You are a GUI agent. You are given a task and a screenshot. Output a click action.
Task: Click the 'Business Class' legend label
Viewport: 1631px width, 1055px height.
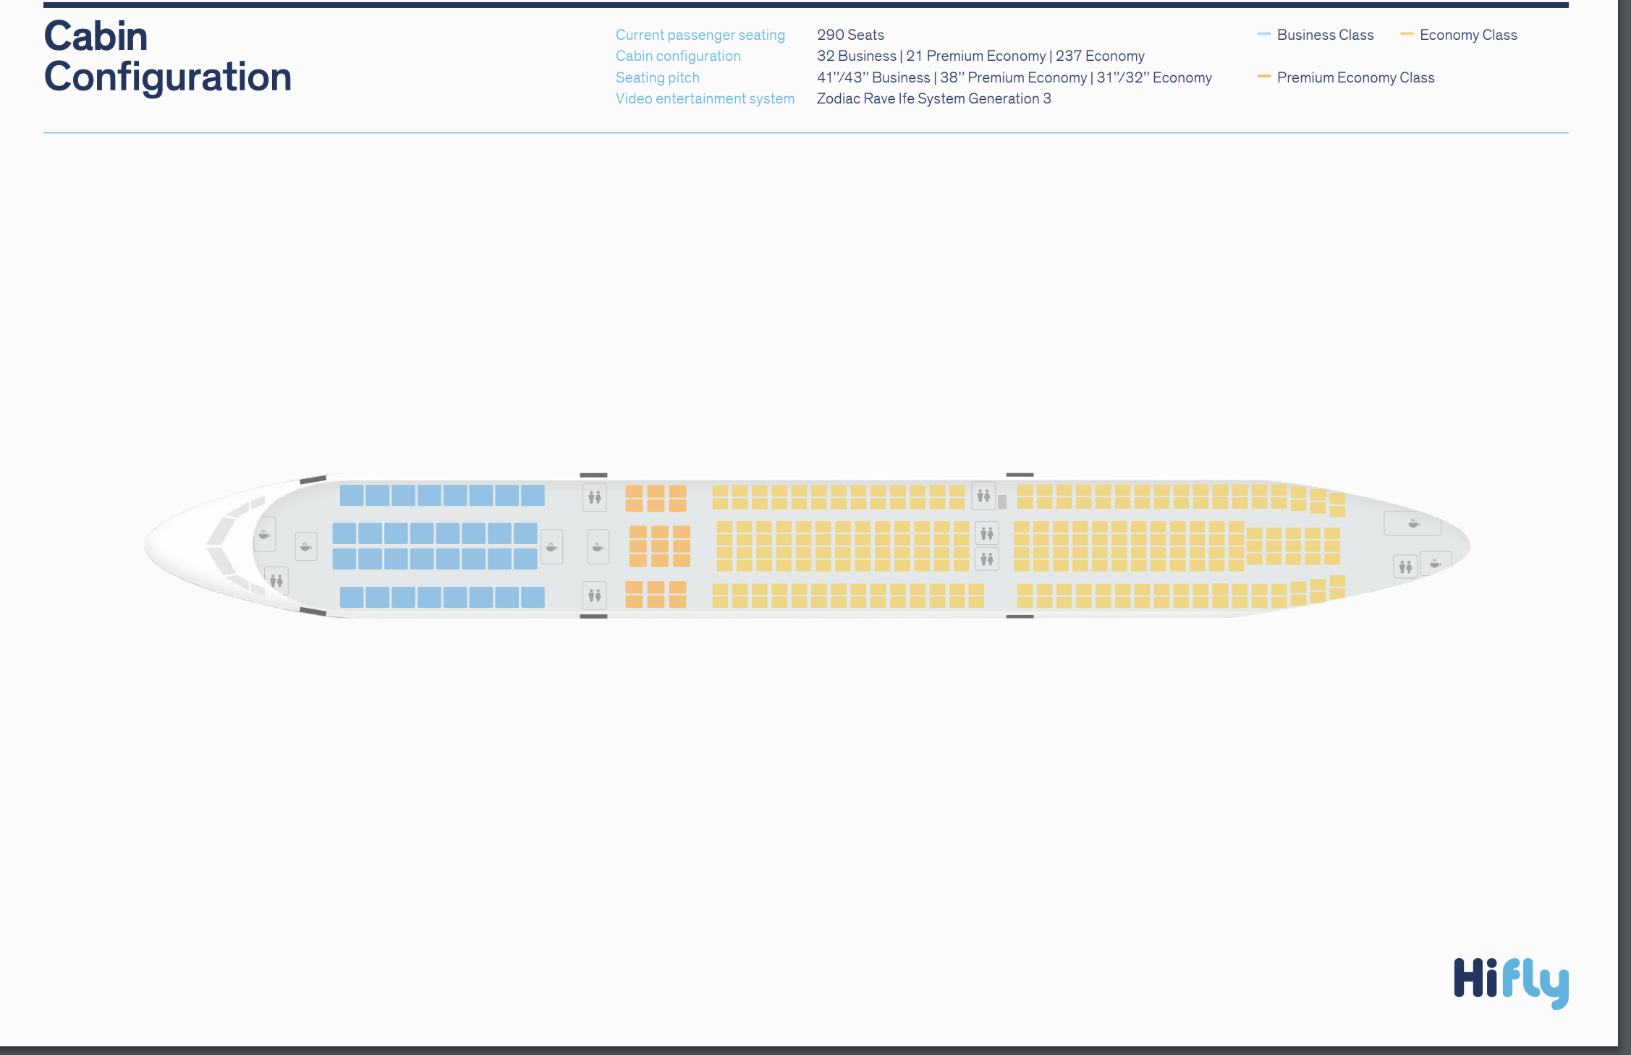tap(1325, 35)
